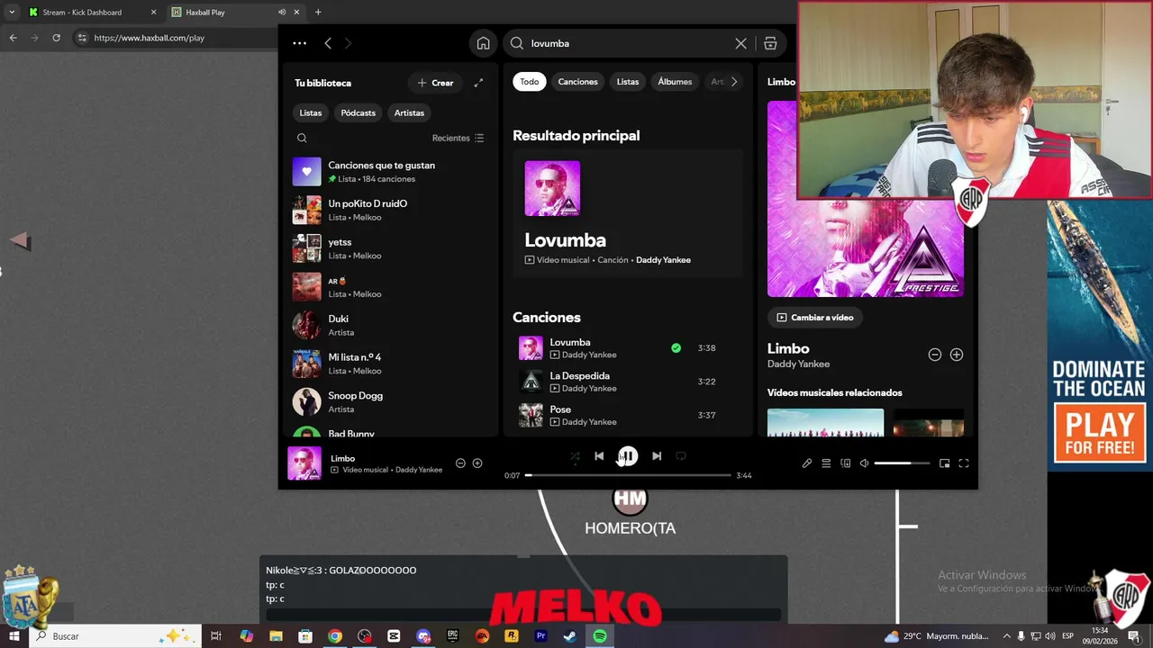Go back in Spotify navigation
Image resolution: width=1153 pixels, height=648 pixels.
(x=328, y=43)
